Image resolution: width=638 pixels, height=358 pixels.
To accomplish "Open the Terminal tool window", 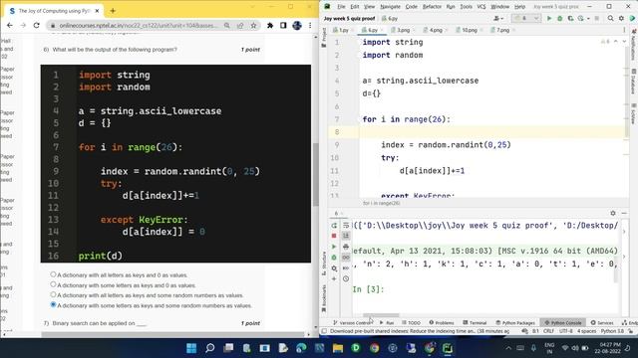I will pyautogui.click(x=475, y=322).
